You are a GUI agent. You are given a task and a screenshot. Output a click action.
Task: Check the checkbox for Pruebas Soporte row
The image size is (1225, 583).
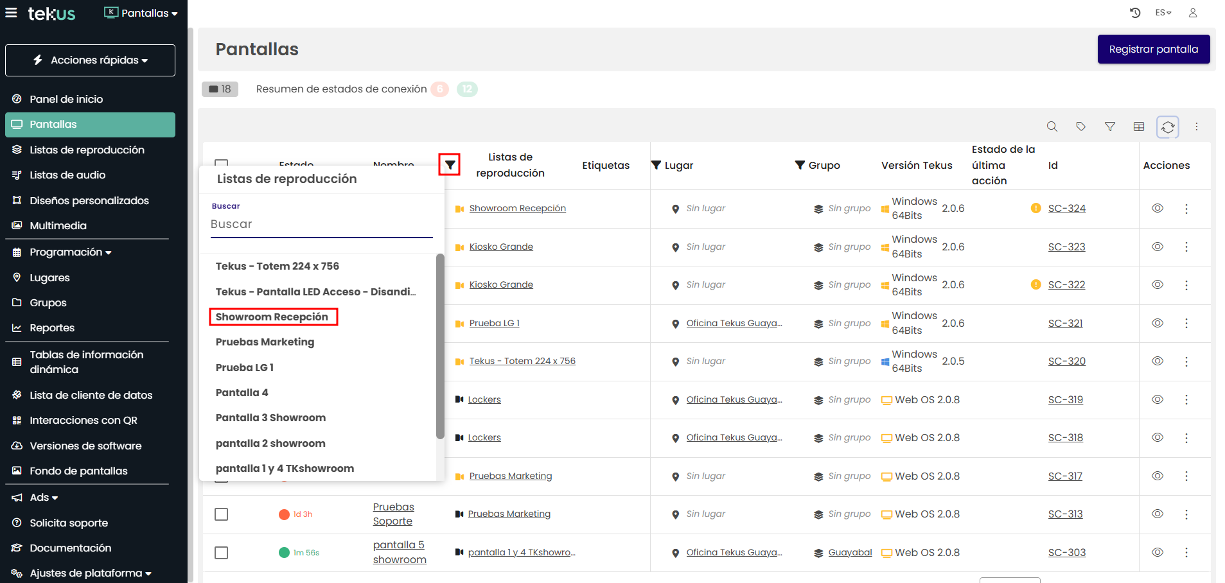pyautogui.click(x=222, y=514)
